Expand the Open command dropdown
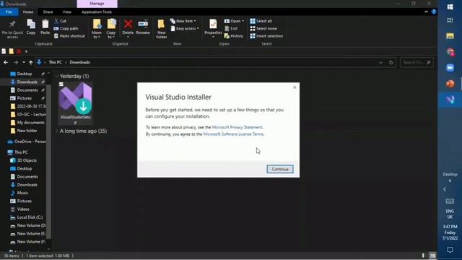Screen dimensions: 462x260 click(x=243, y=21)
